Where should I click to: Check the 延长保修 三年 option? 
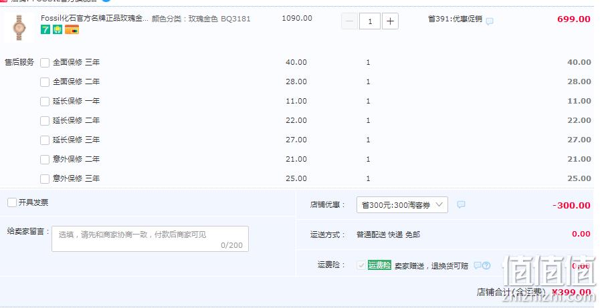[45, 140]
